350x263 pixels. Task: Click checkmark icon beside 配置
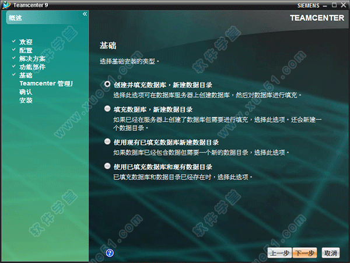pyautogui.click(x=14, y=50)
